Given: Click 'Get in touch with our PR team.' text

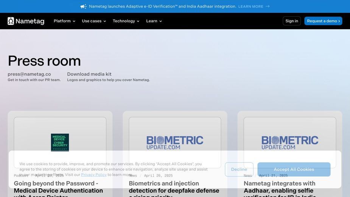Looking at the screenshot, I should coord(34,80).
